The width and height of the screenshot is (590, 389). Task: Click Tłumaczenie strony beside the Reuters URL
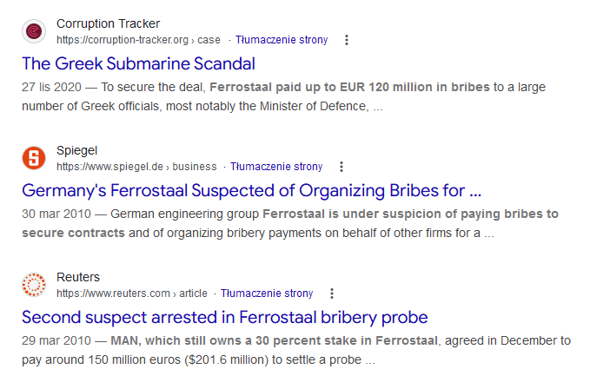[267, 293]
